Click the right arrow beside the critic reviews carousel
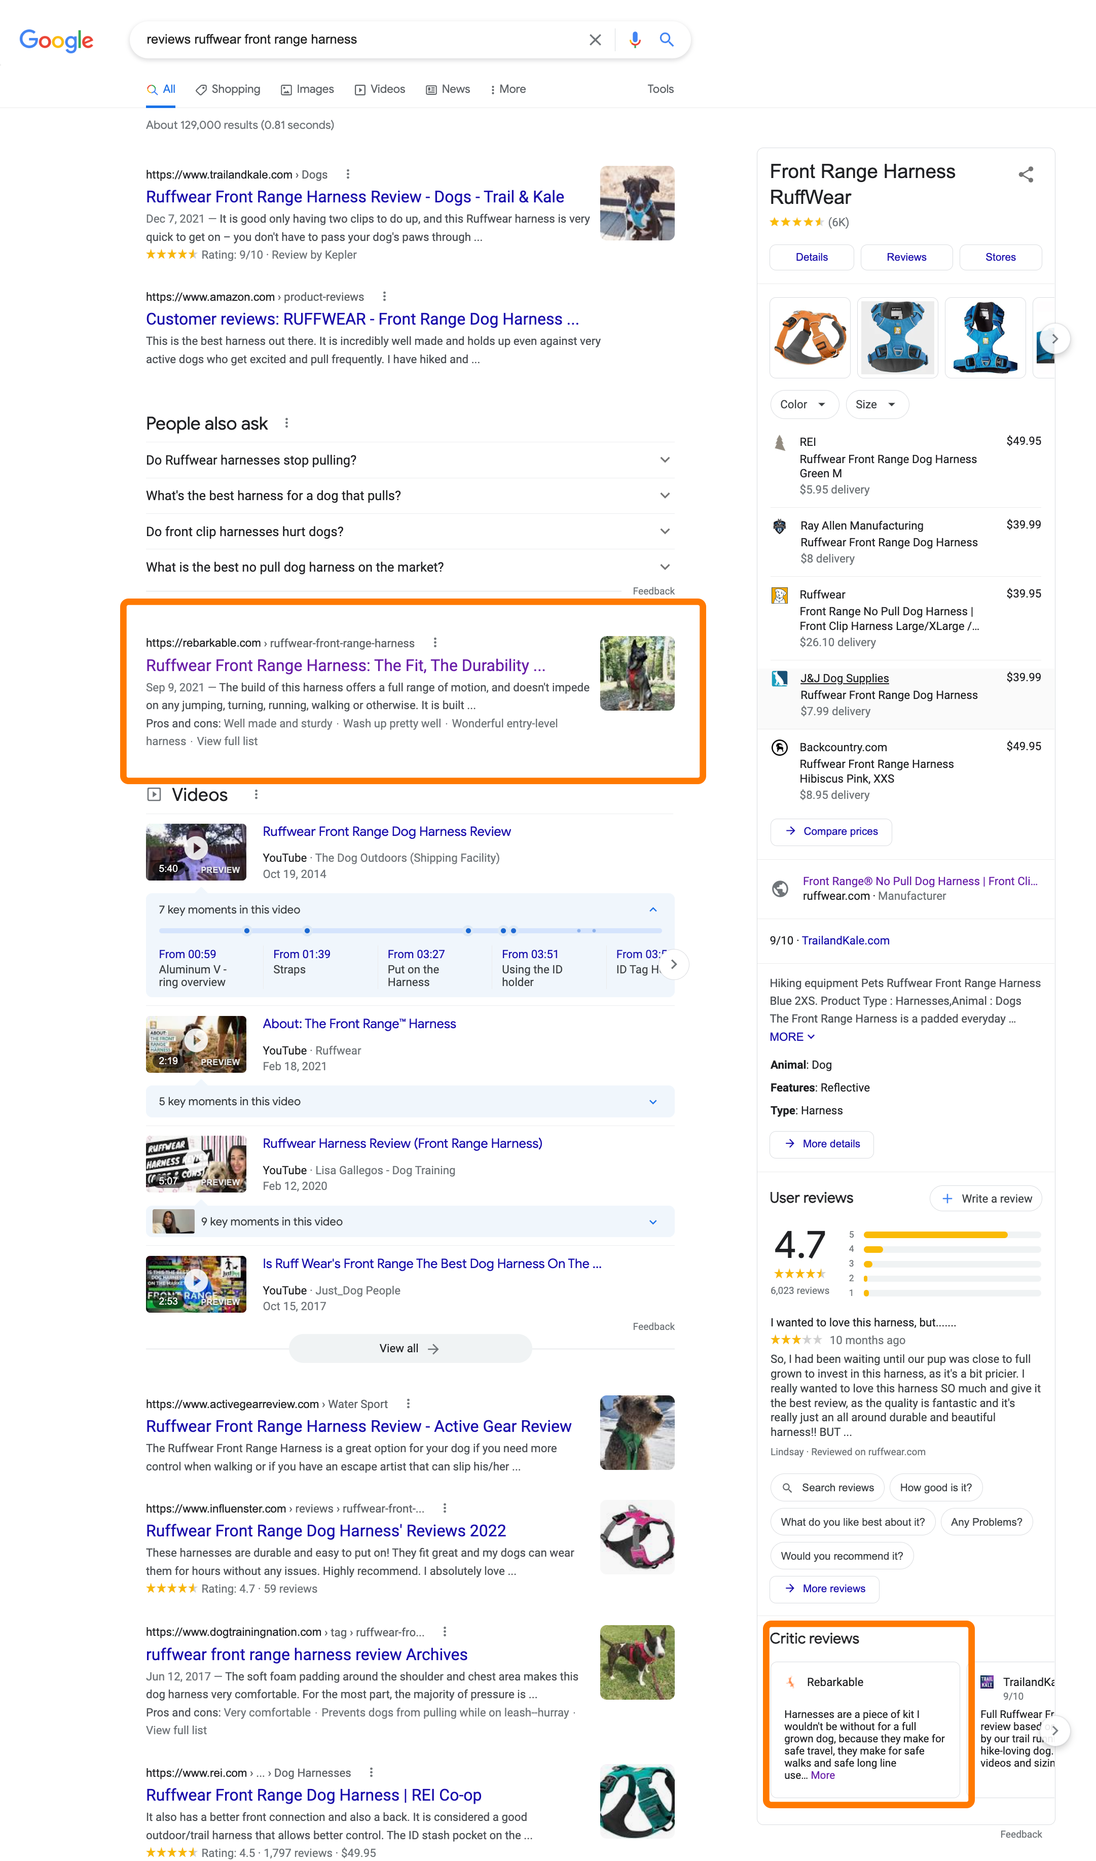The height and width of the screenshot is (1861, 1096). tap(1054, 1731)
